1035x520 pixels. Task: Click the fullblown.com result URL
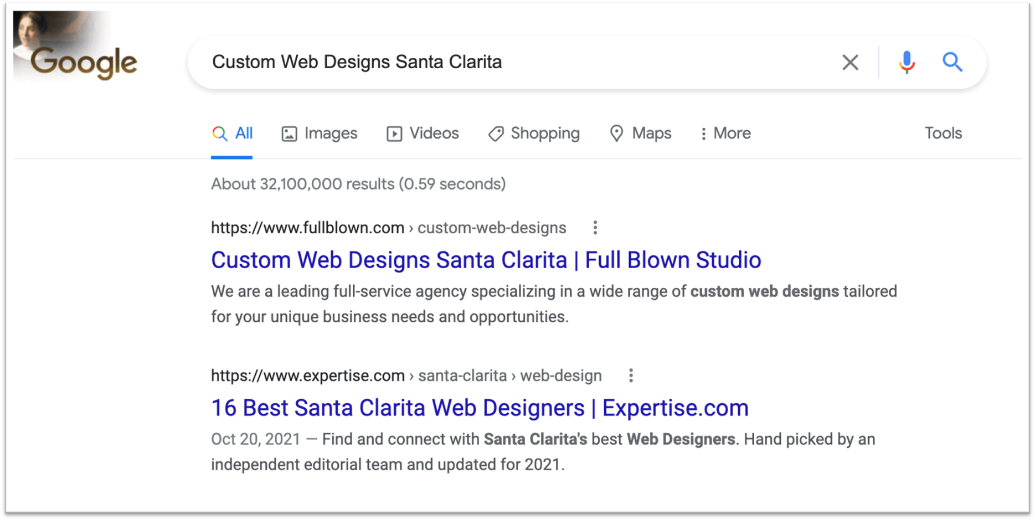[x=388, y=228]
